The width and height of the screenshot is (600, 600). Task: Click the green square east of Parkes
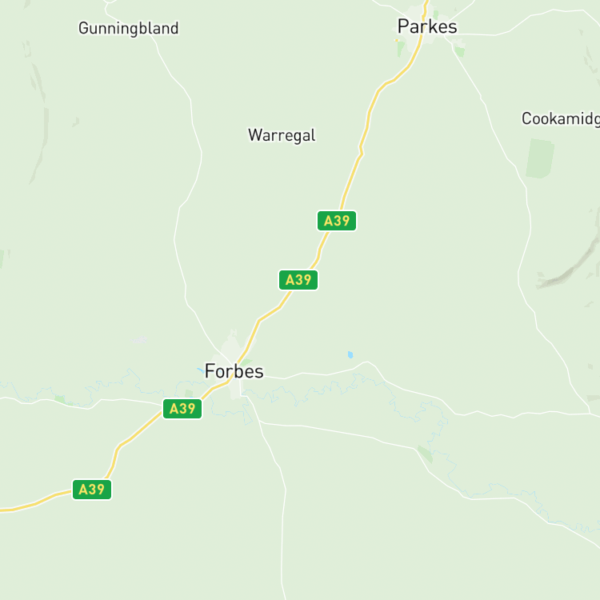[x=459, y=52]
